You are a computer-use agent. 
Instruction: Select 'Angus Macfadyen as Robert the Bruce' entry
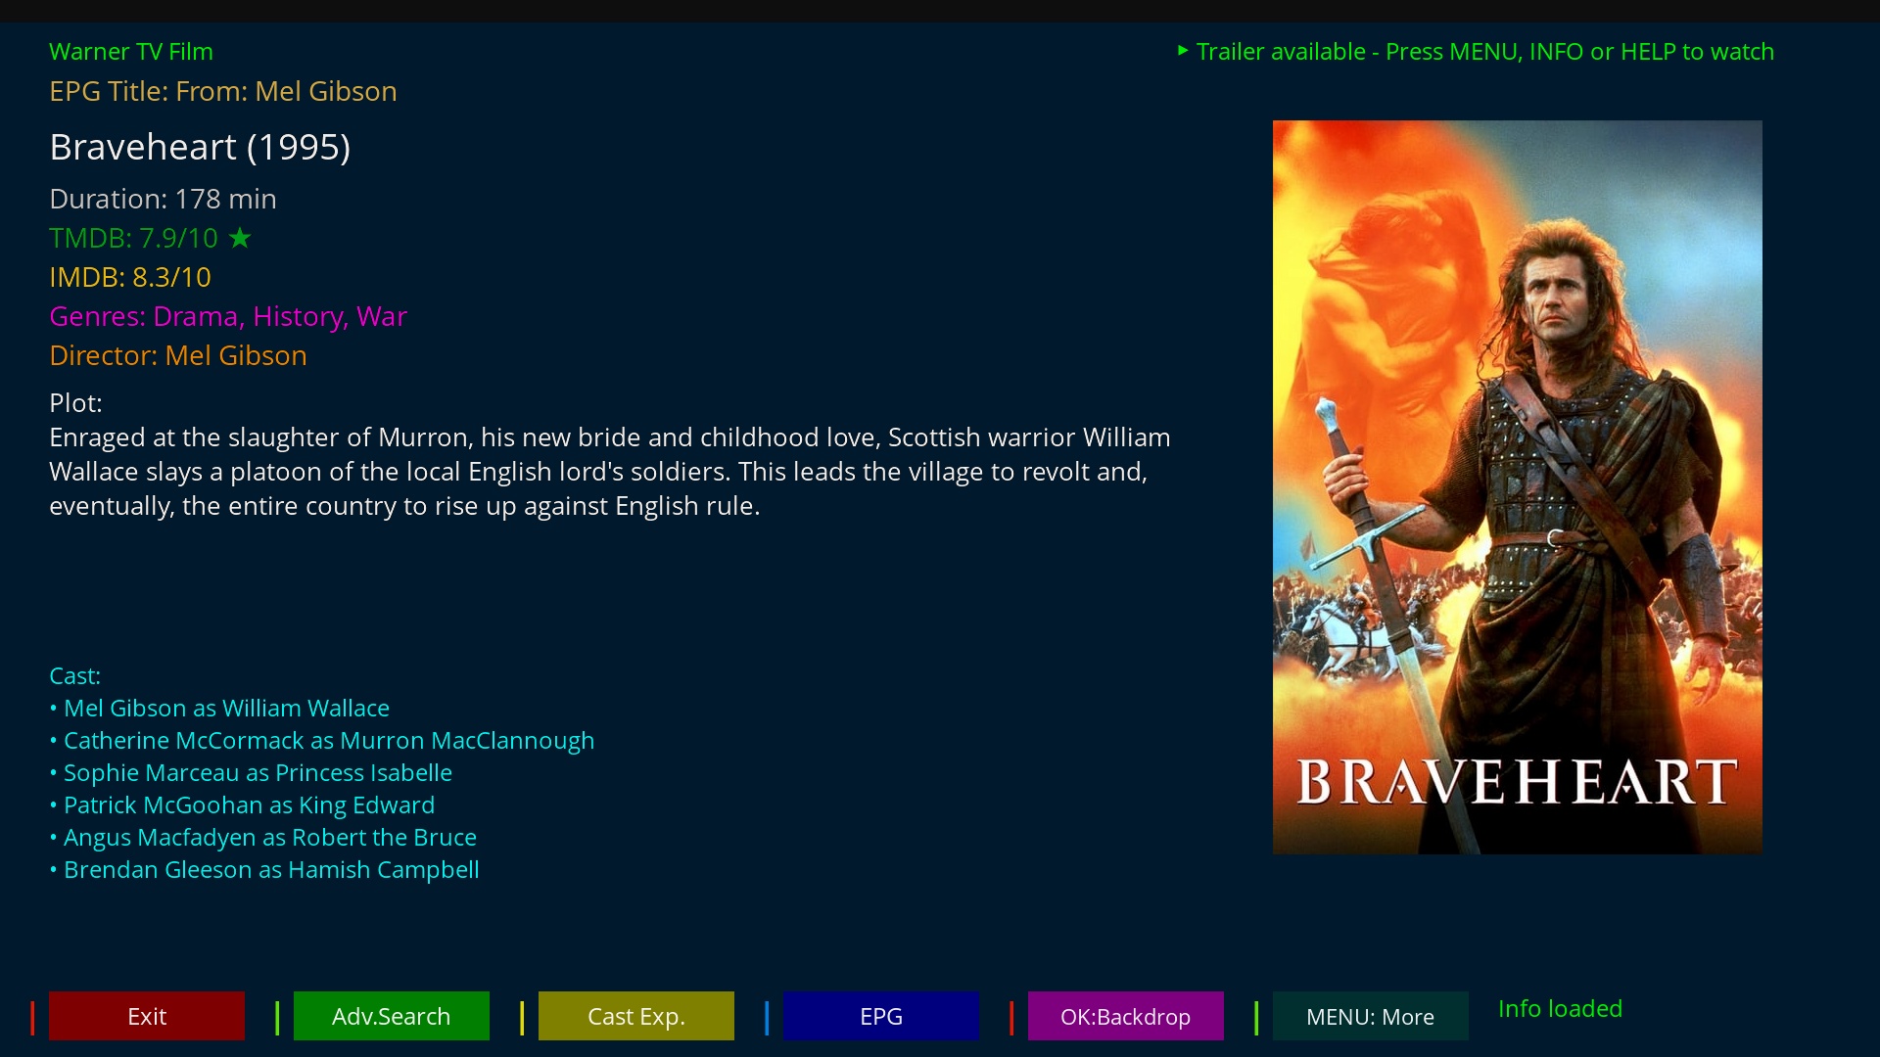pos(263,837)
